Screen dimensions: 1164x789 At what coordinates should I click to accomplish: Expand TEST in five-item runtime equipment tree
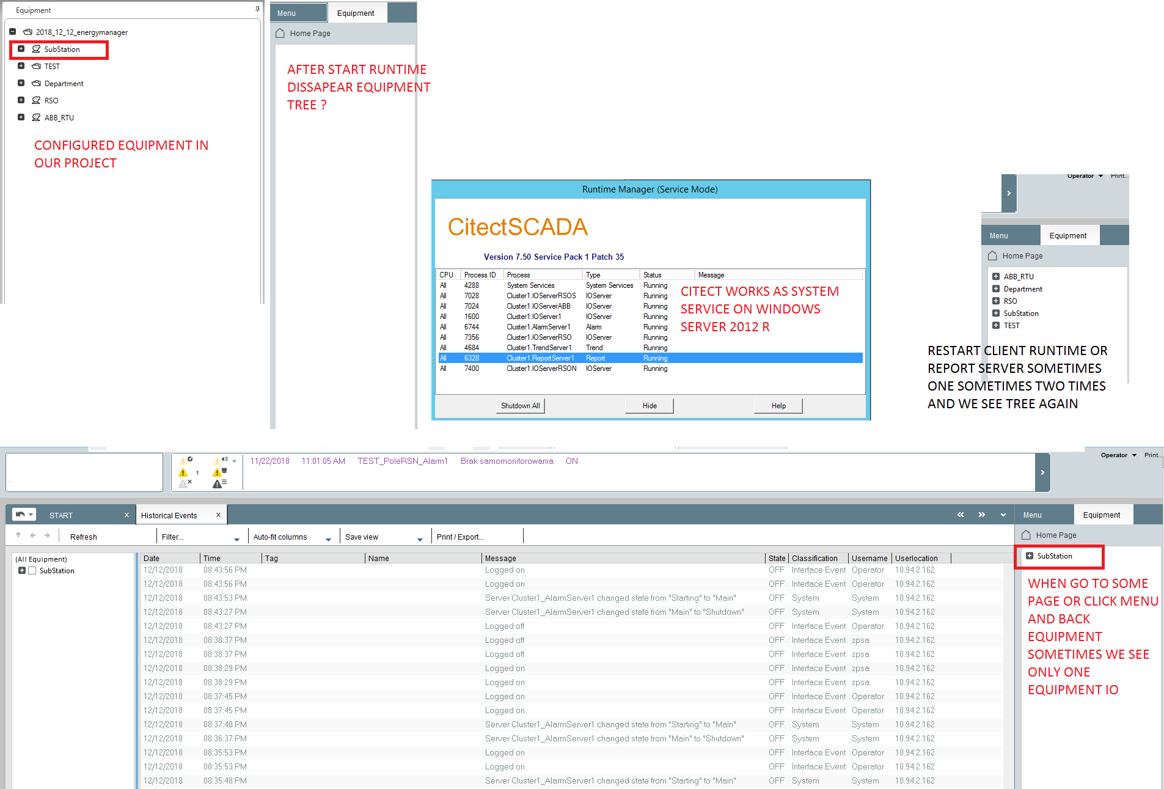pos(996,325)
